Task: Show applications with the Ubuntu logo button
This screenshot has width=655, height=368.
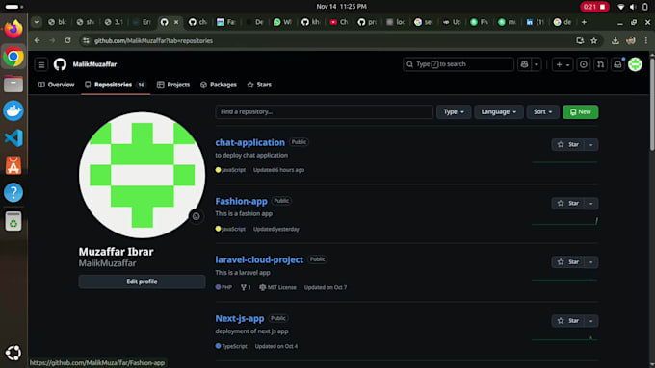Action: [13, 353]
